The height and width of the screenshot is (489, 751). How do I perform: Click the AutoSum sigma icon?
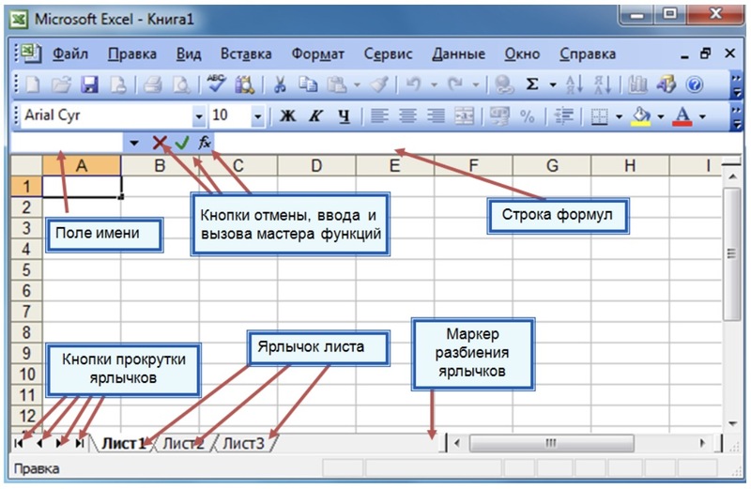tap(531, 84)
